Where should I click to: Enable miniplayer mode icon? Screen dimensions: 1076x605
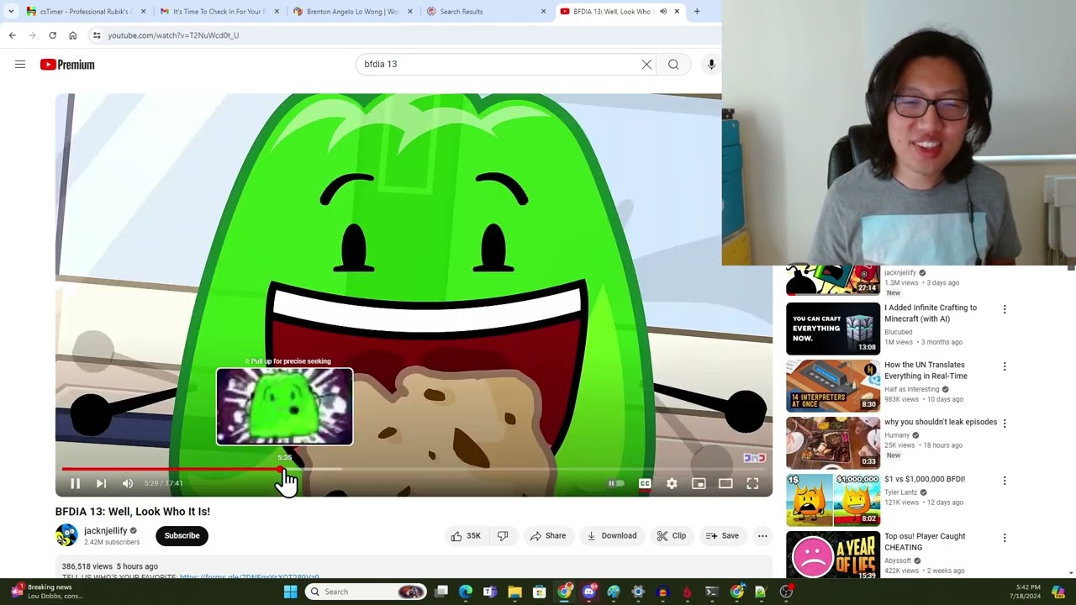699,483
